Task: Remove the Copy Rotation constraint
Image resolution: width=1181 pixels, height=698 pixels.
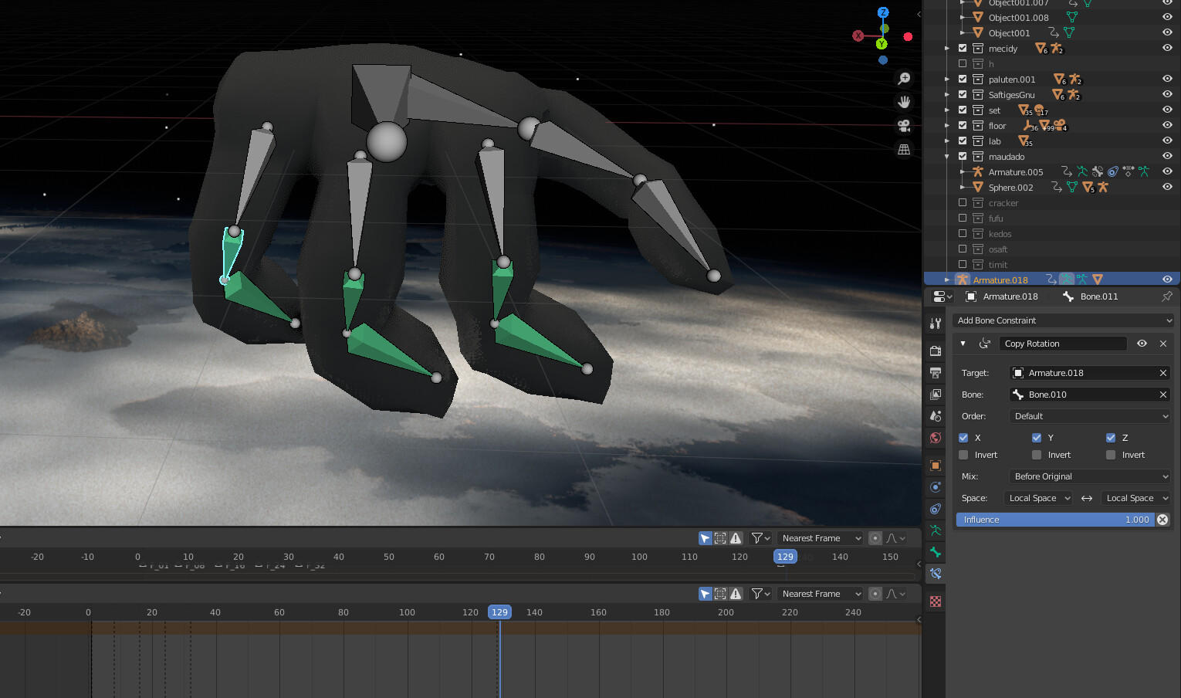Action: point(1162,344)
